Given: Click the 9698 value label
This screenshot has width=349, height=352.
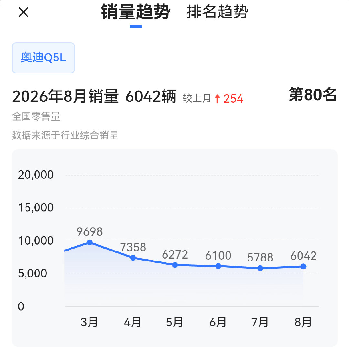Looking at the screenshot, I should pos(90,232).
